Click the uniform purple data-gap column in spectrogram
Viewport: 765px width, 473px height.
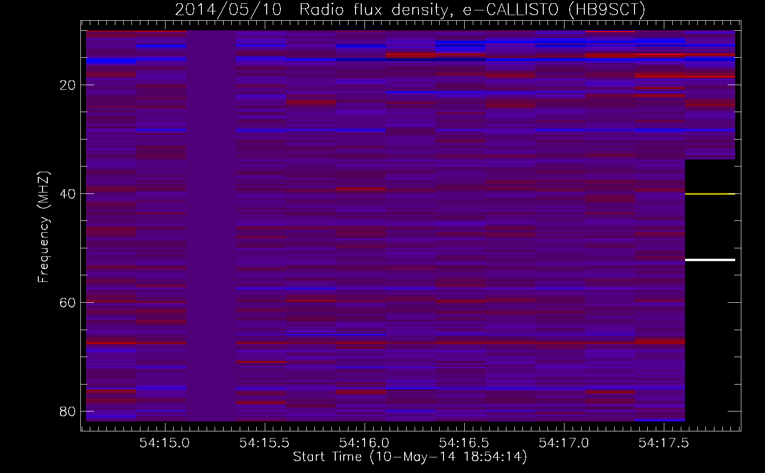pyautogui.click(x=211, y=226)
